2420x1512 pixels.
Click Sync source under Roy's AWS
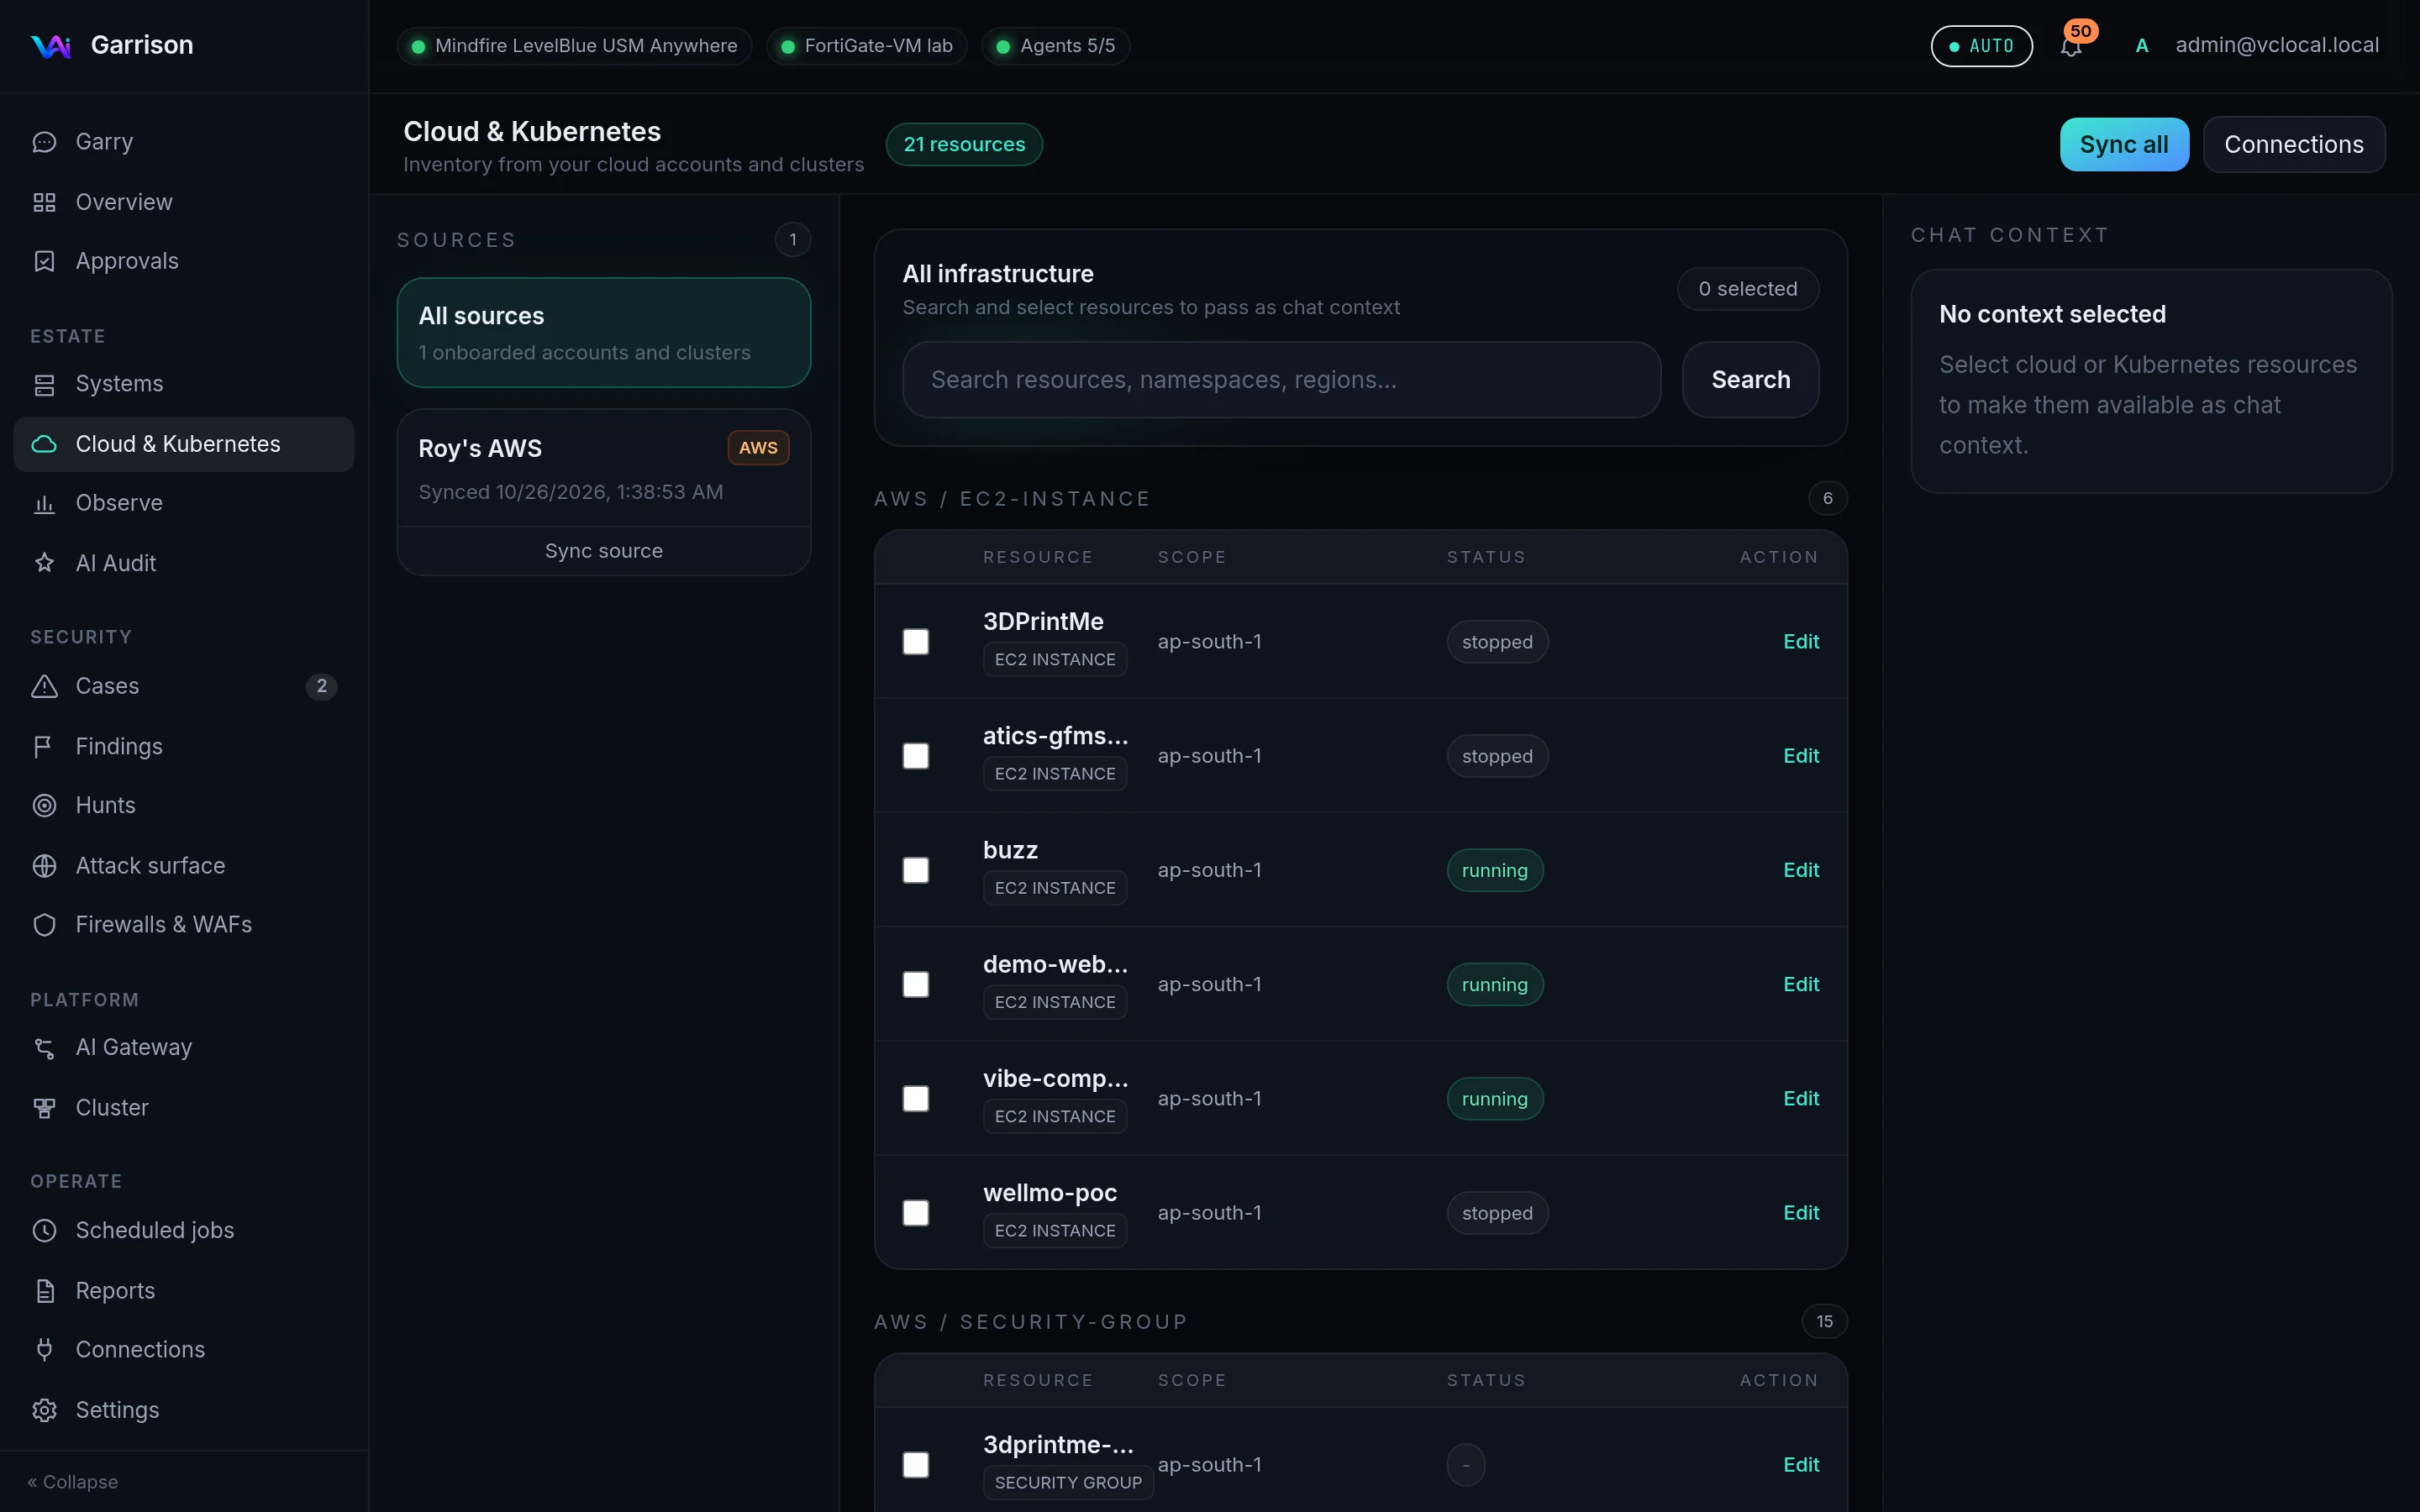[604, 551]
